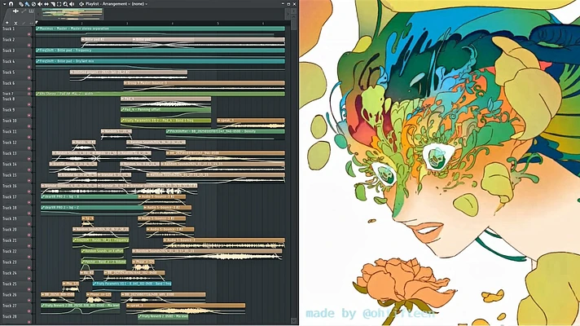Click the left arrow beside overview strip

pos(38,14)
